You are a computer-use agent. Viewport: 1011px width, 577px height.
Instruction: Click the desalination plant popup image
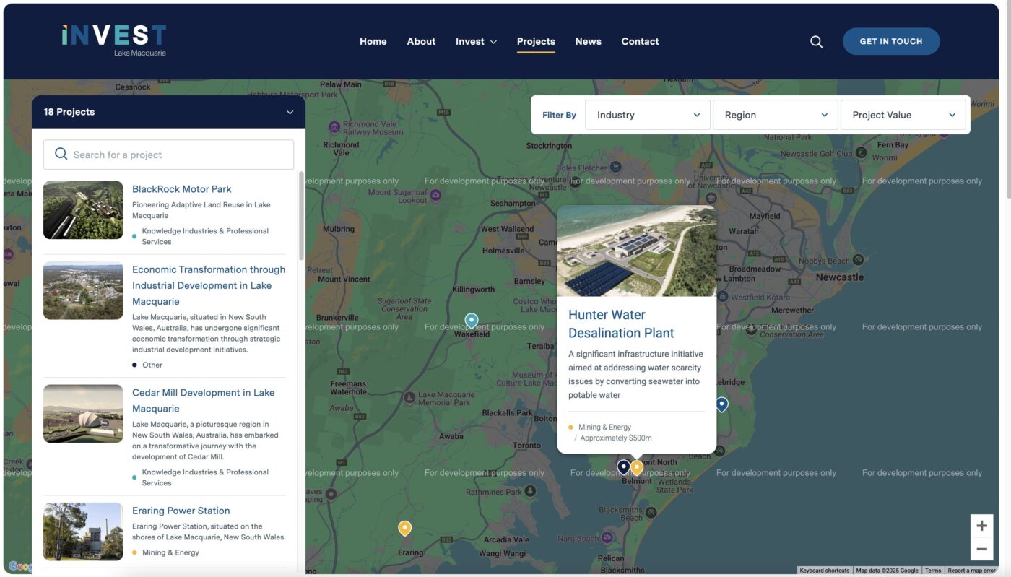(x=637, y=251)
